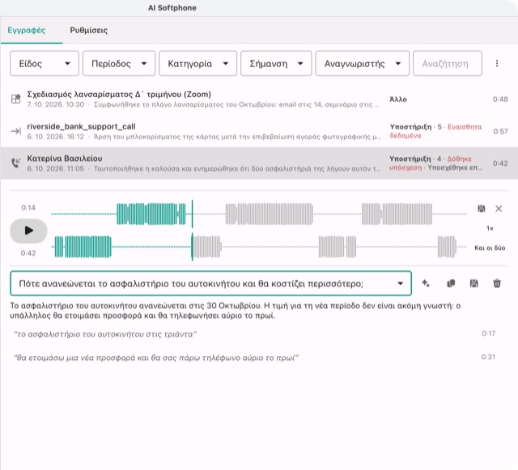Open the Κατηγορία filter dropdown
The height and width of the screenshot is (470, 518).
pyautogui.click(x=197, y=63)
